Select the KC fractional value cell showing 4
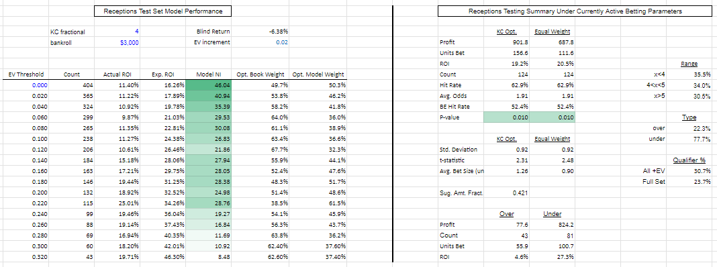The height and width of the screenshot is (267, 717). 117,32
